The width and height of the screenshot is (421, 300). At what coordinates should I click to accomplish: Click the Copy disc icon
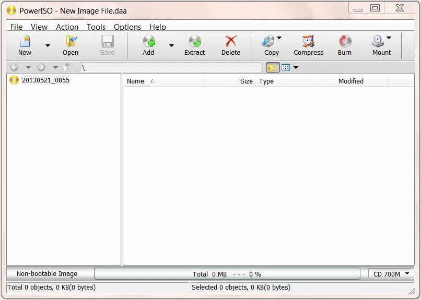(x=268, y=42)
